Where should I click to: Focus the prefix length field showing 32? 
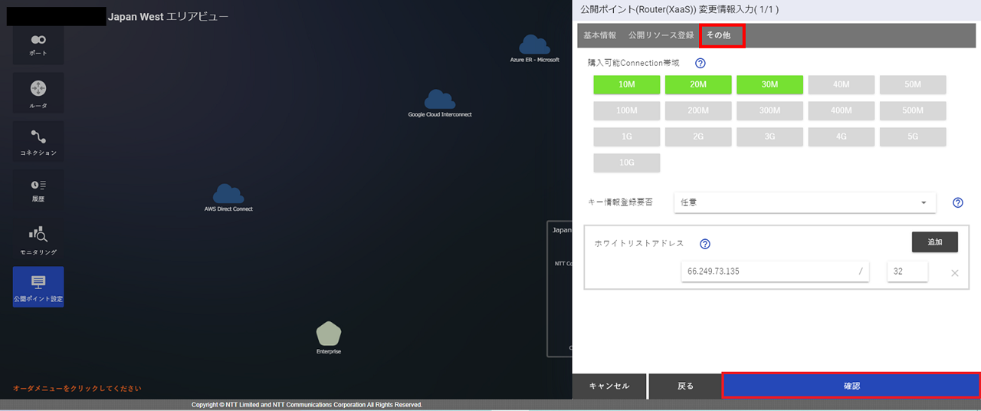pyautogui.click(x=907, y=271)
